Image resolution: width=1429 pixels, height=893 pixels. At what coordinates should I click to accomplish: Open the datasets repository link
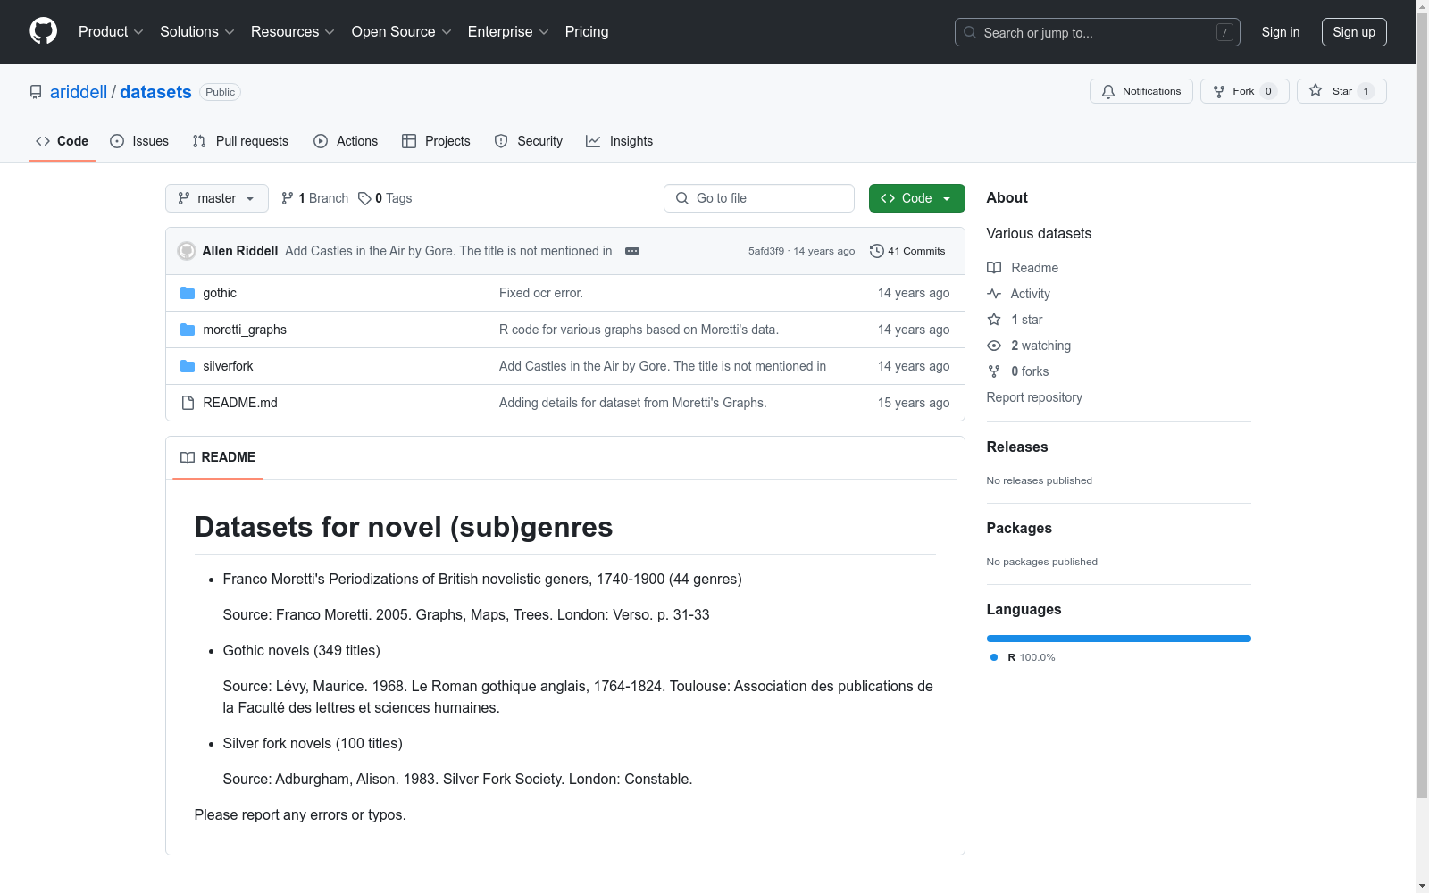(155, 92)
